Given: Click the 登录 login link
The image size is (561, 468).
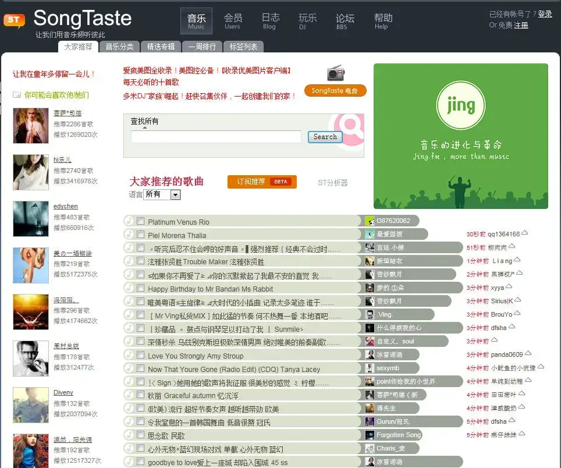Looking at the screenshot, I should (x=545, y=14).
